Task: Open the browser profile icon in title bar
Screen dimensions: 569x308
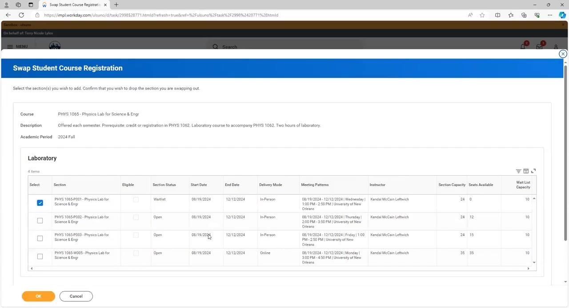Action: (x=6, y=5)
